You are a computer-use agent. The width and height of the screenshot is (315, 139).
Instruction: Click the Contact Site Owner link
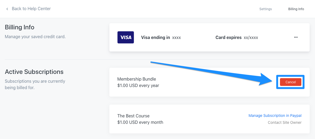point(285,122)
